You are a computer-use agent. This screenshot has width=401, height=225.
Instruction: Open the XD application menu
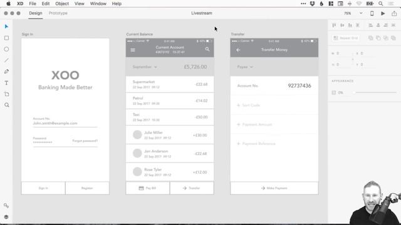click(x=20, y=4)
